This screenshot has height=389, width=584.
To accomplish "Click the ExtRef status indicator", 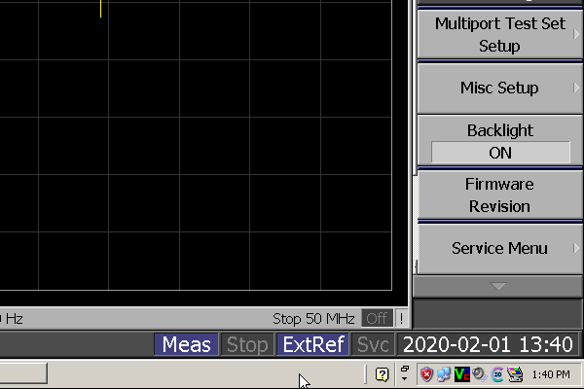I will tap(312, 344).
